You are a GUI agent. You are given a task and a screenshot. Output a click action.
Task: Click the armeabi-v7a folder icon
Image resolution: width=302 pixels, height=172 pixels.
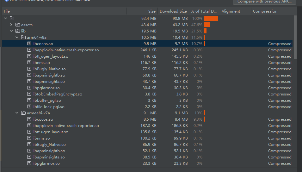coord(23,113)
